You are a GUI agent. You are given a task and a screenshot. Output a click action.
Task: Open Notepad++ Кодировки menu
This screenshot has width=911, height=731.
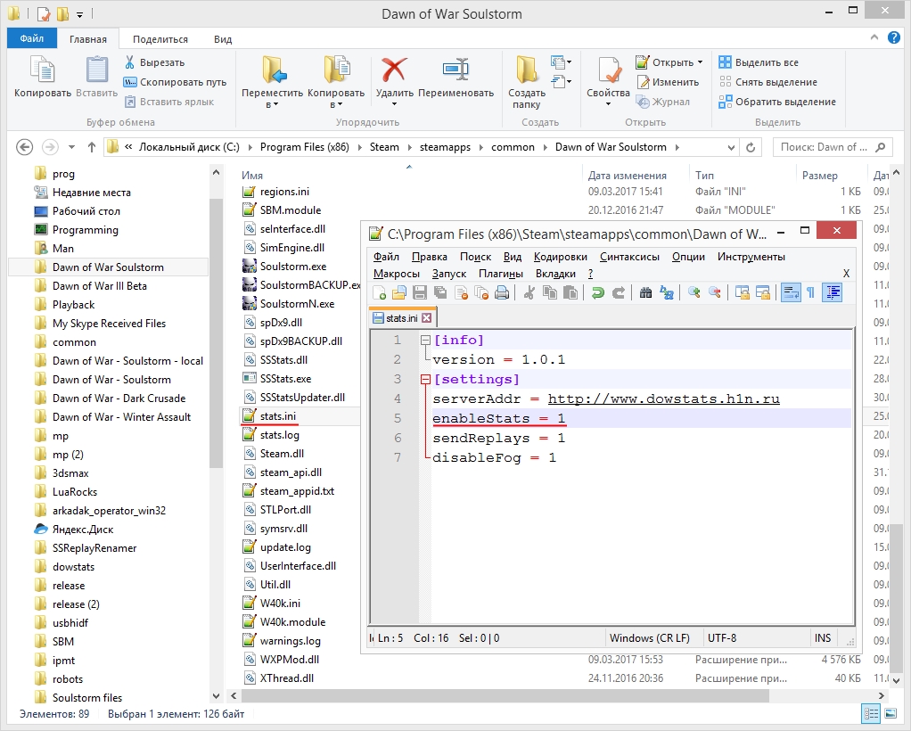(x=560, y=257)
